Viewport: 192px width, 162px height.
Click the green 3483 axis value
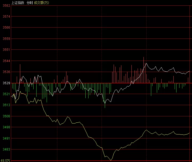[6, 149]
